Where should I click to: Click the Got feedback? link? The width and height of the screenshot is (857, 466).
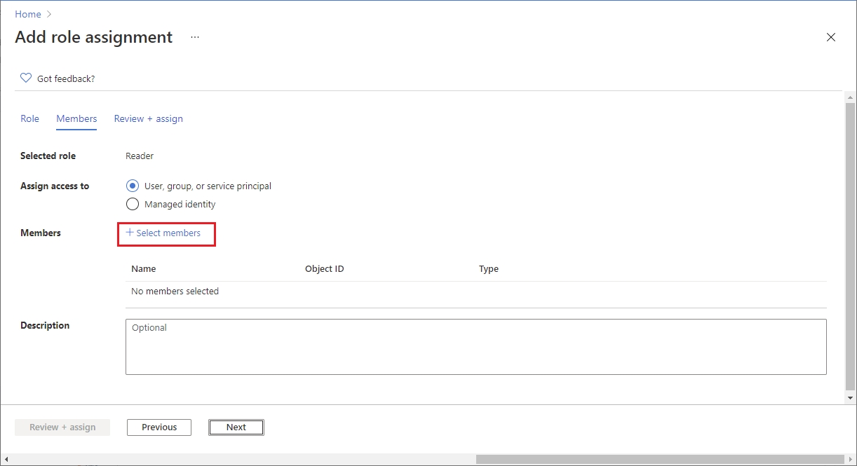tap(66, 79)
